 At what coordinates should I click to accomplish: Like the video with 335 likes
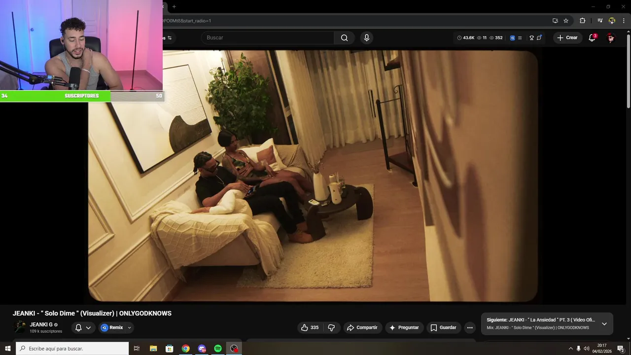(x=310, y=327)
